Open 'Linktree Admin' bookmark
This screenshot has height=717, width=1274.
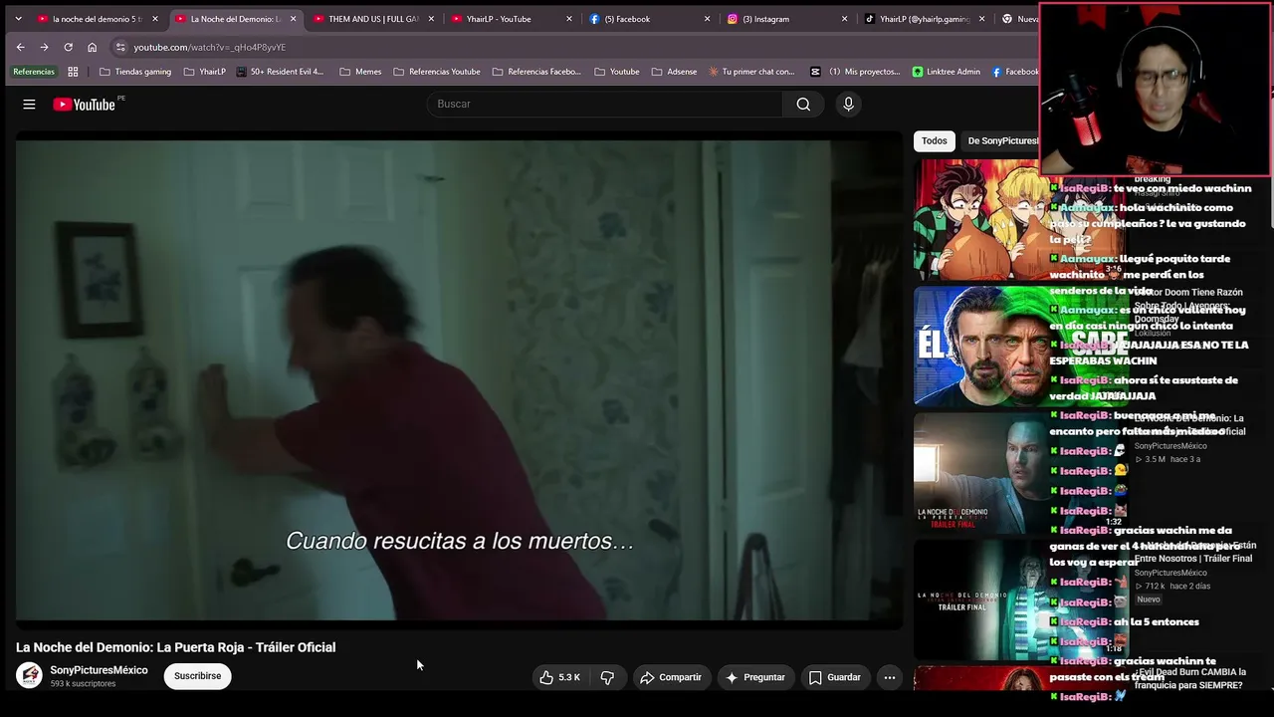click(x=947, y=72)
